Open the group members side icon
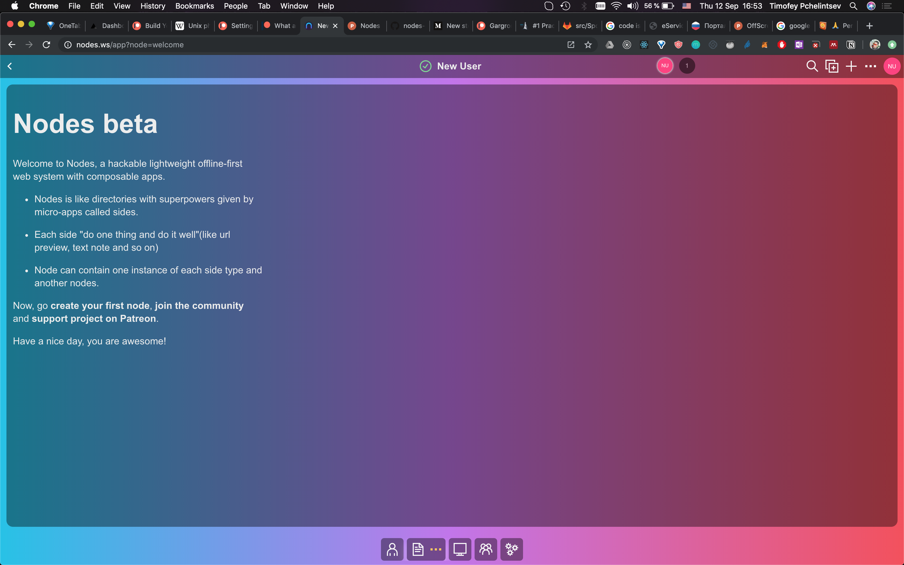This screenshot has width=904, height=565. [486, 549]
